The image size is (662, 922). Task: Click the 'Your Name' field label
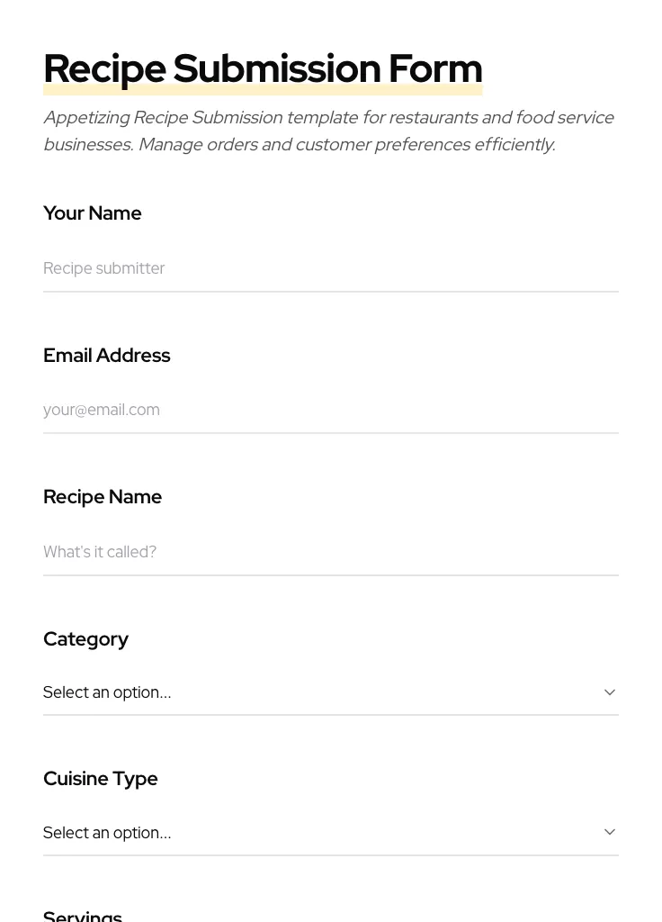pos(93,213)
